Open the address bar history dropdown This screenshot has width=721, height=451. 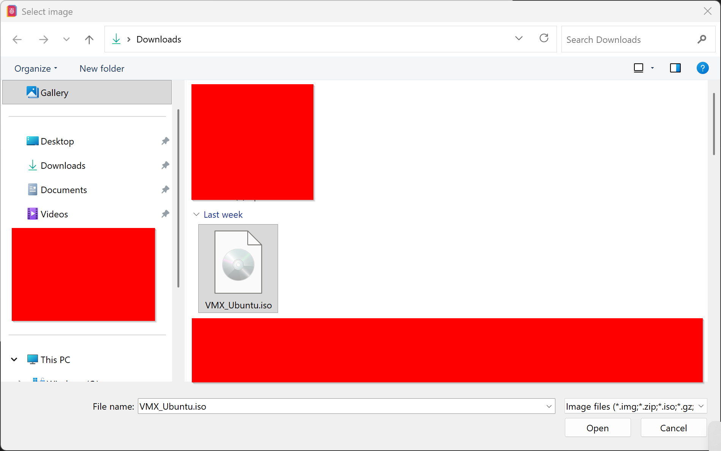(x=519, y=38)
